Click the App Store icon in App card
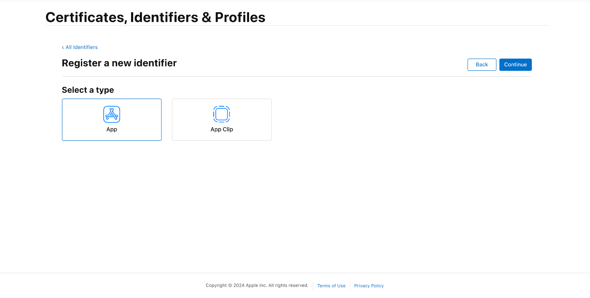Viewport: 590px width, 298px height. (x=112, y=114)
